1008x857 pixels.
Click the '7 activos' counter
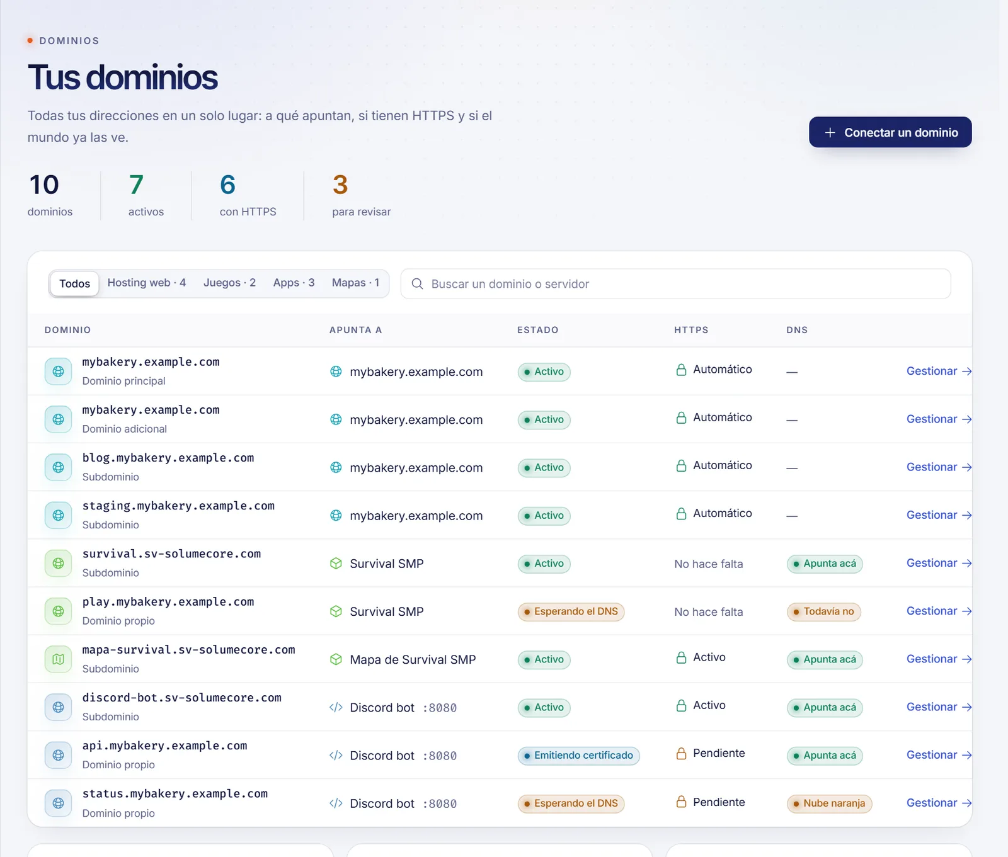click(146, 195)
